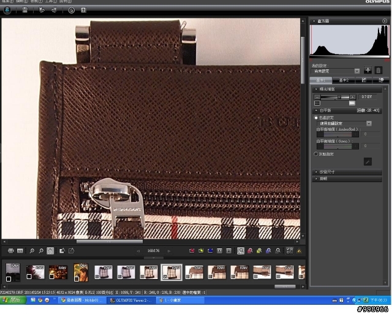The image size is (392, 314).
Task: Rotate the image clockwise using the toolbar icon
Action: pyautogui.click(x=54, y=10)
